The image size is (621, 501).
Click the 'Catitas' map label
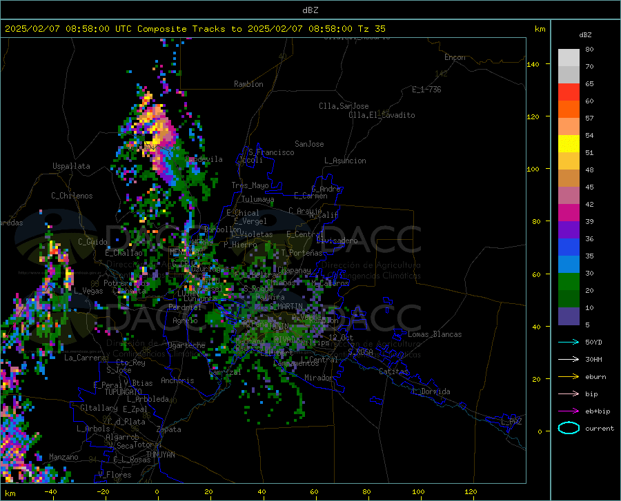pos(393,371)
